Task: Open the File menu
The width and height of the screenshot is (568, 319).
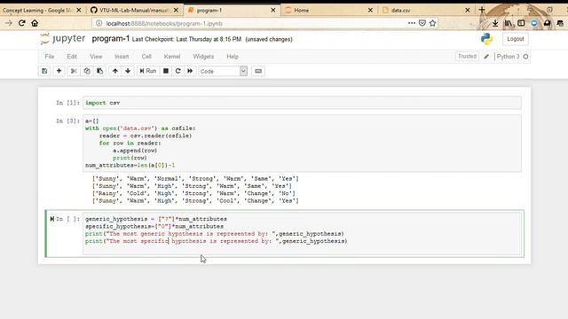Action: [x=50, y=57]
